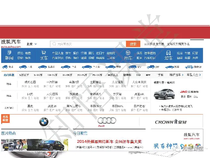Open 保养 link under 用车 section
This screenshot has height=158, width=210.
pos(139,53)
